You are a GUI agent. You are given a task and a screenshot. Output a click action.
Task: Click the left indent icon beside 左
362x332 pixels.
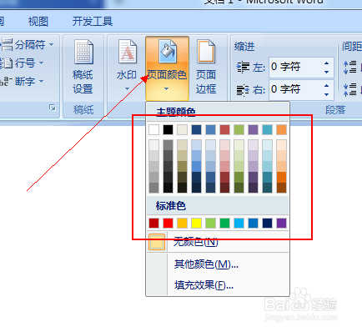pos(243,68)
